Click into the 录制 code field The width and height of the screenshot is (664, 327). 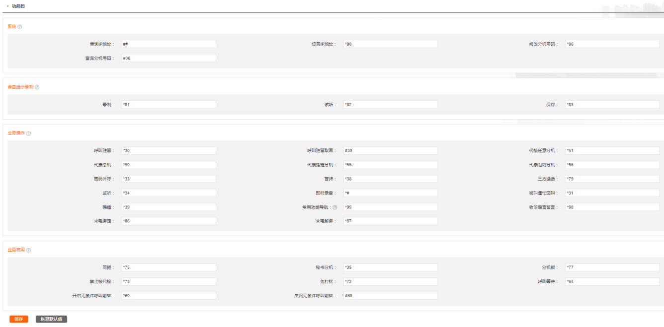pyautogui.click(x=168, y=105)
